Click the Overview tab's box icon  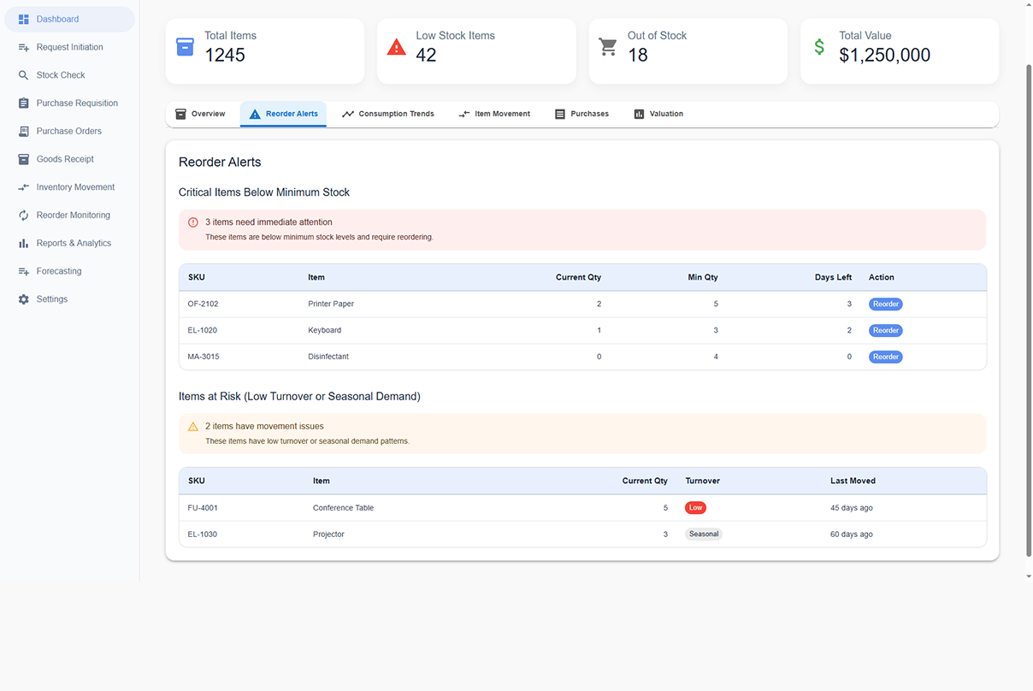pyautogui.click(x=180, y=114)
